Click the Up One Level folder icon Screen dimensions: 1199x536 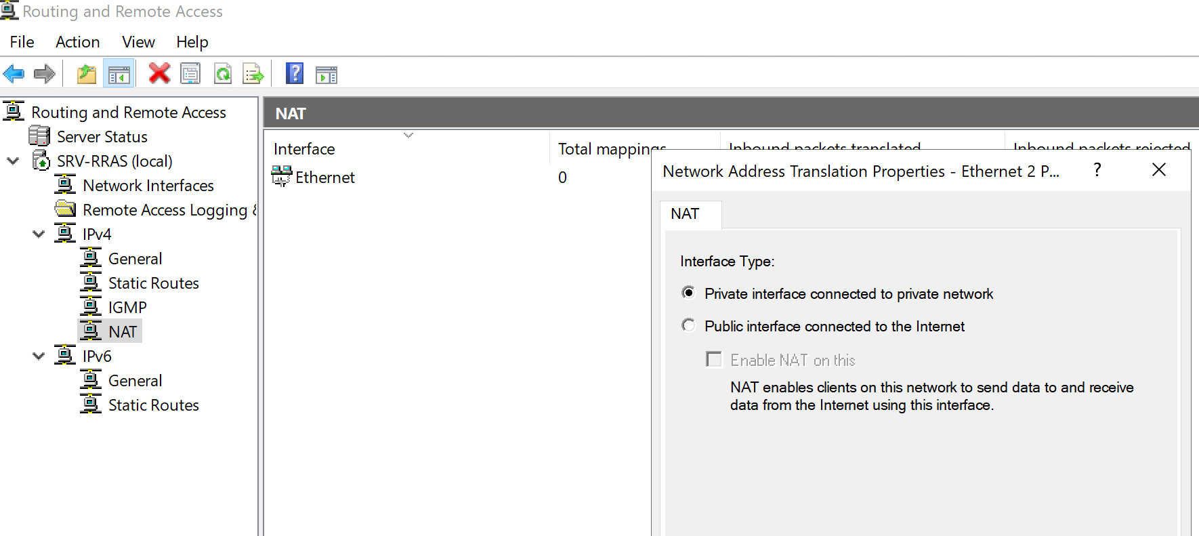coord(86,73)
